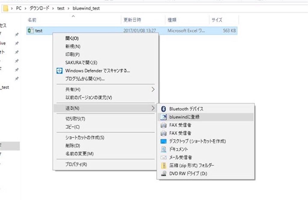
Task: Click the DVD RW drive icon
Action: pyautogui.click(x=163, y=174)
